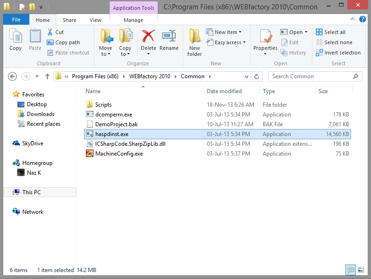Click Paste shortcut in the ribbon
Screen dimensions: 371x279
coord(68,53)
